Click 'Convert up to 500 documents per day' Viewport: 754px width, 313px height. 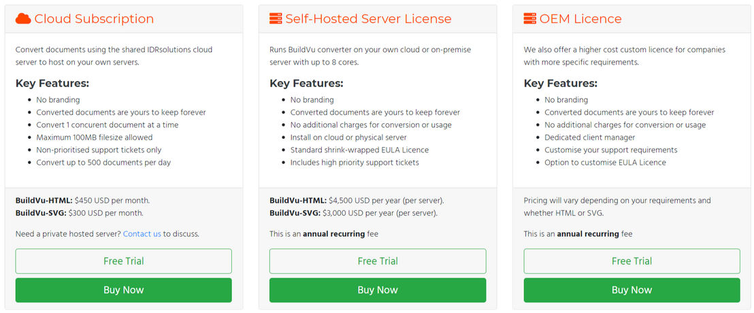103,163
